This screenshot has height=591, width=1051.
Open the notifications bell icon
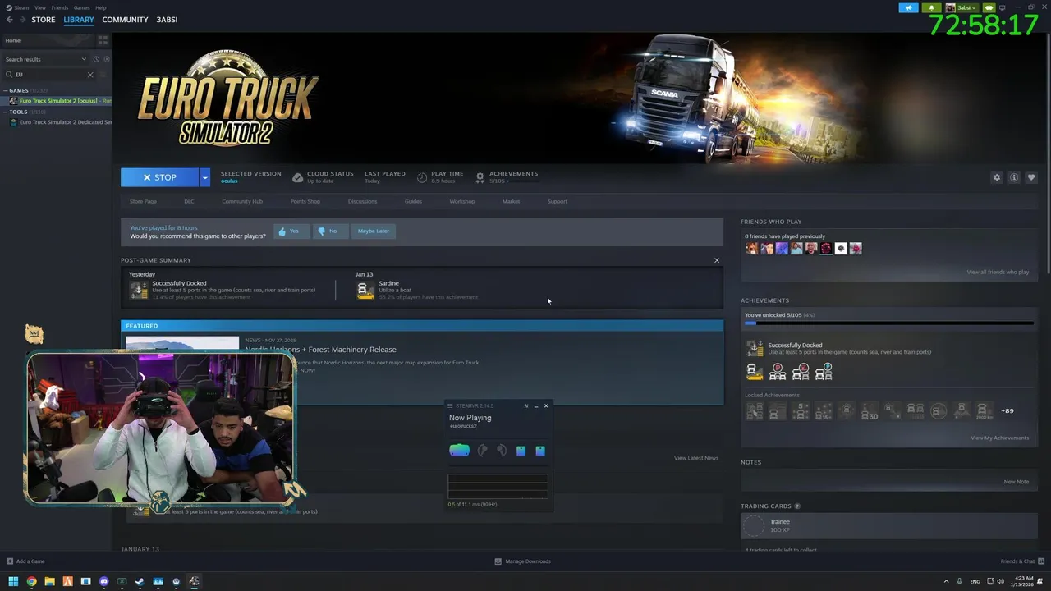point(931,7)
